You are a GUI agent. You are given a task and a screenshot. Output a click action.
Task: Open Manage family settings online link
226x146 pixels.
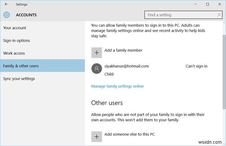pyautogui.click(x=118, y=86)
